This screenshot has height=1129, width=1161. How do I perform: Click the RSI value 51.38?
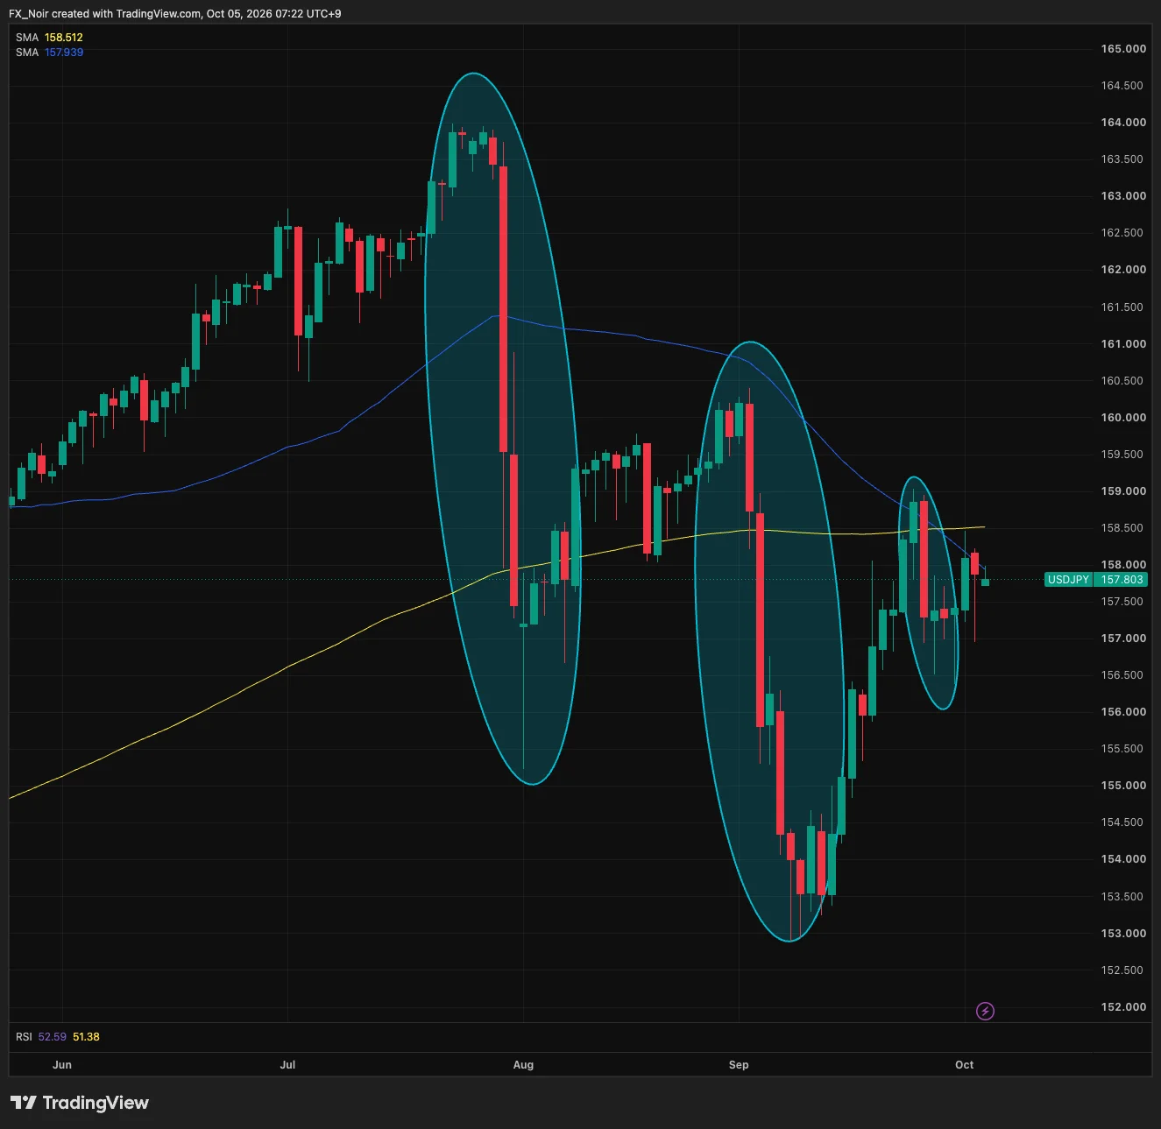86,1037
